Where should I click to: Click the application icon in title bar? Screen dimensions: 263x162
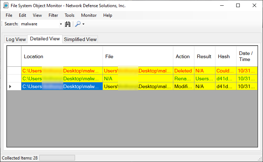pyautogui.click(x=6, y=5)
